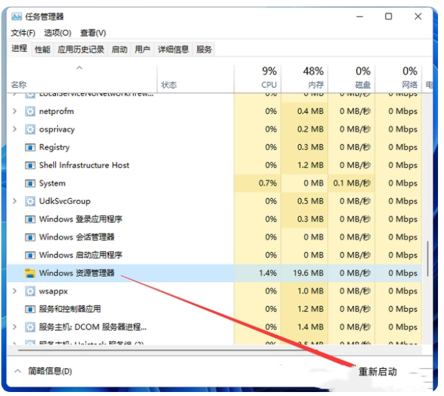
Task: Select the Registry process name
Action: click(54, 147)
